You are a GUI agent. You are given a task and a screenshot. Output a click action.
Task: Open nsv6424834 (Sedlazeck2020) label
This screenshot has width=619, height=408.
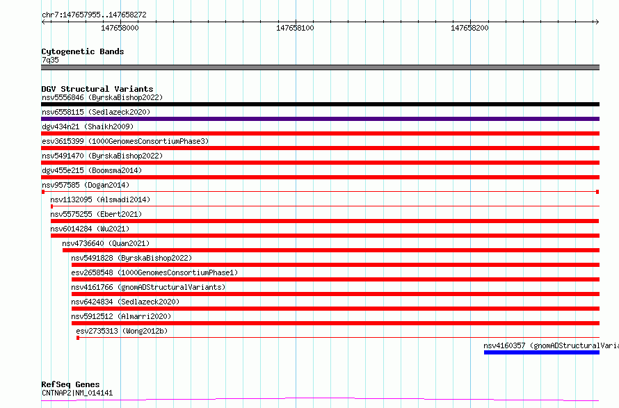(x=125, y=302)
